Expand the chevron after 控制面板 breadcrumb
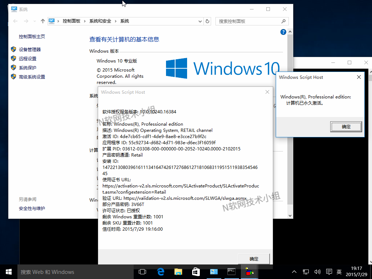 85,21
